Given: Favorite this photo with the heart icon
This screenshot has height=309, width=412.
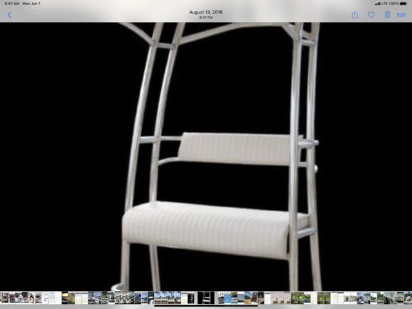Looking at the screenshot, I should [x=371, y=15].
